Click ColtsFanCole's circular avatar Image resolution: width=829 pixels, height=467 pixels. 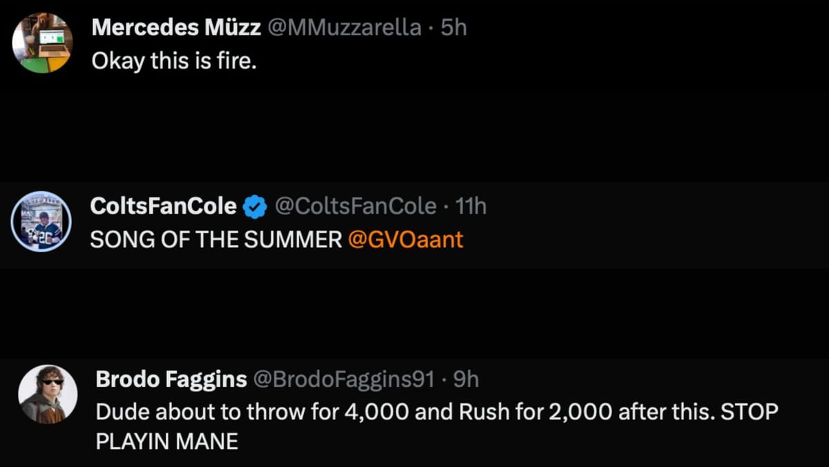tap(41, 221)
